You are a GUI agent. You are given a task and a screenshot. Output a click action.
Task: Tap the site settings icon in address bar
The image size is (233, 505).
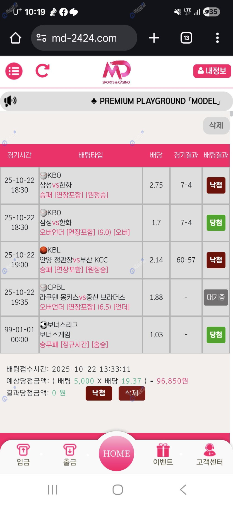(x=41, y=38)
